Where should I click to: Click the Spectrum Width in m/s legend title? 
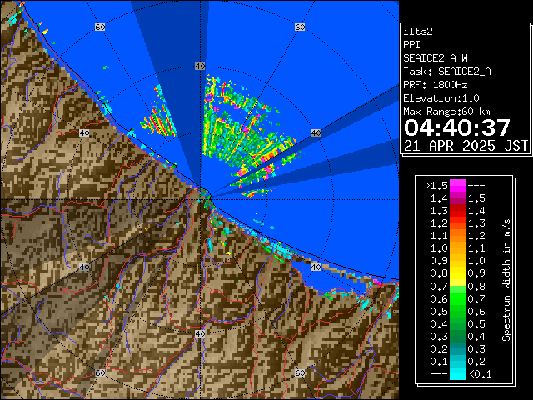tap(506, 280)
